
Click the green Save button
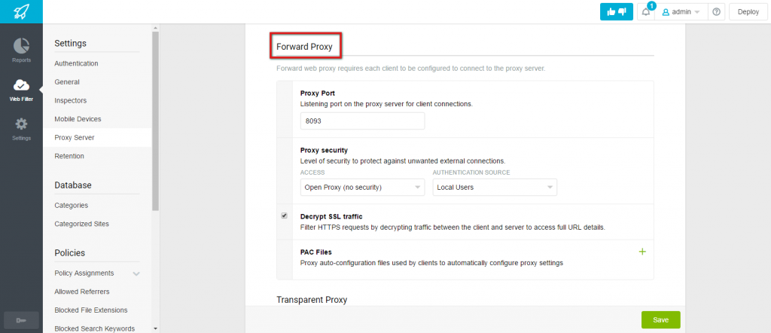[660, 319]
